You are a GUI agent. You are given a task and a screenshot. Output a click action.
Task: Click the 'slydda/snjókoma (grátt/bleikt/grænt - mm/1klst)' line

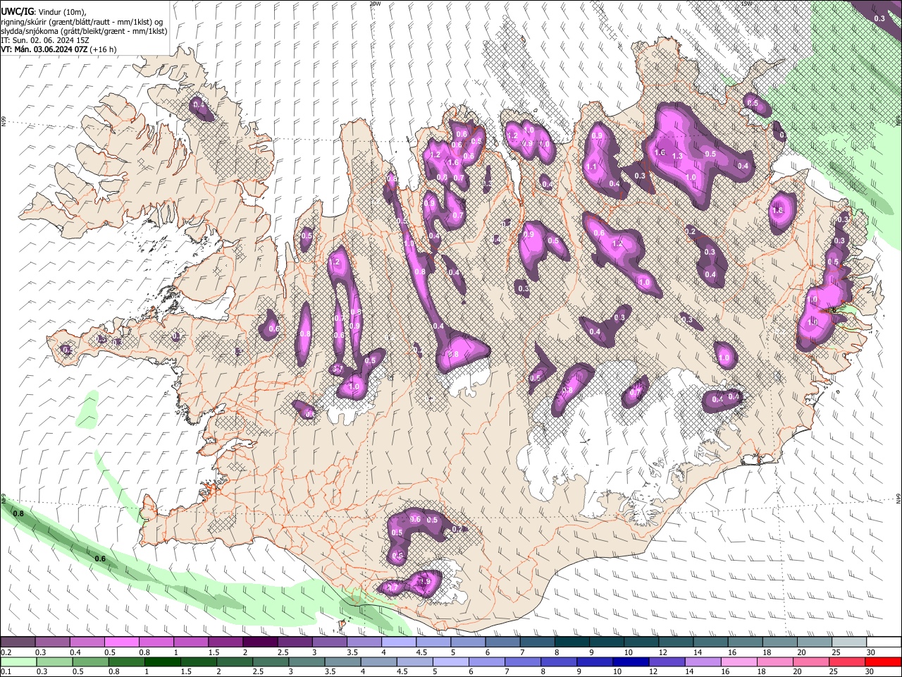tap(84, 31)
